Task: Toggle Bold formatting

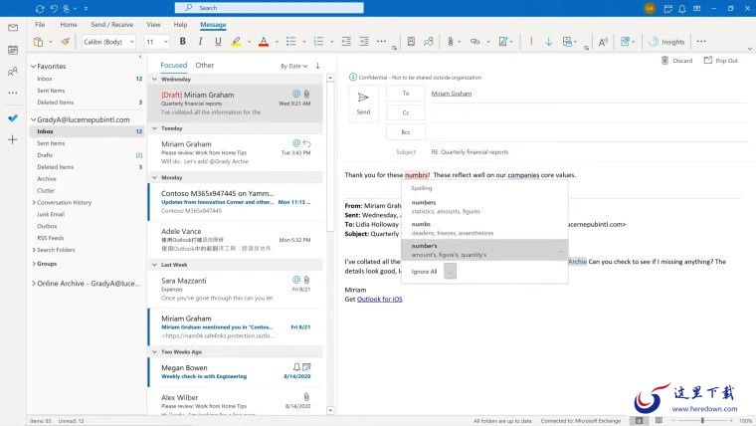Action: [182, 42]
